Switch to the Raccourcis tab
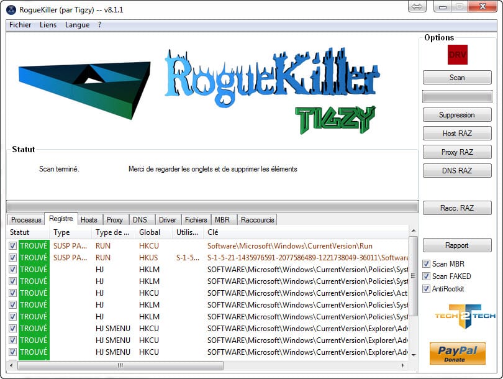The width and height of the screenshot is (503, 379). (258, 220)
